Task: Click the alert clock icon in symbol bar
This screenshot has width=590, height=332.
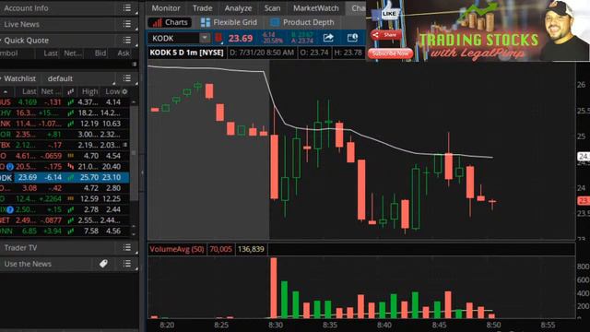Action: coord(352,38)
